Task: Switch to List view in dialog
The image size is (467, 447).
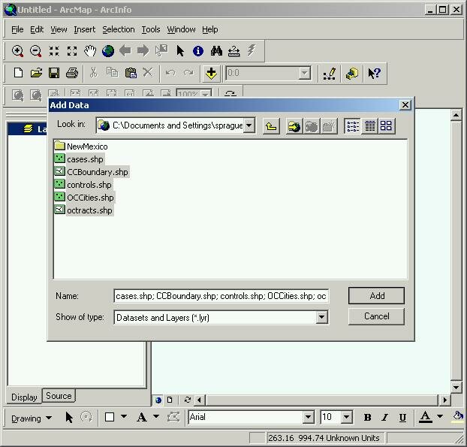Action: pyautogui.click(x=353, y=126)
